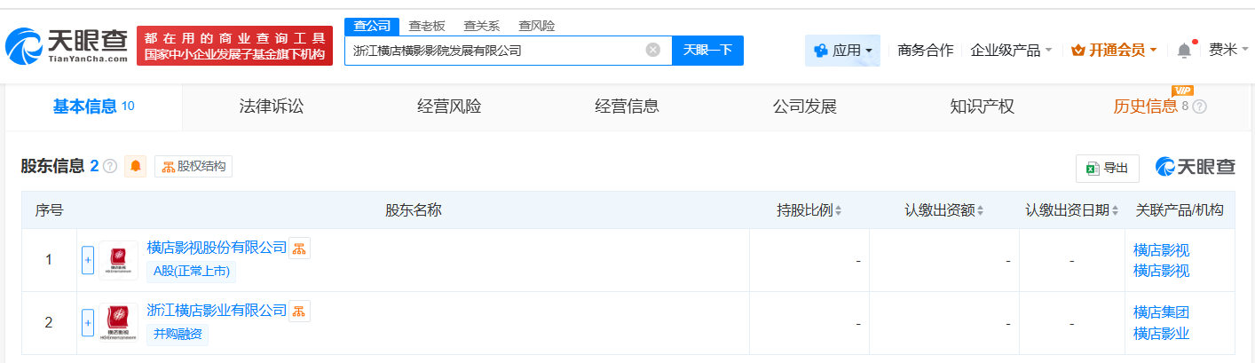The image size is (1255, 363).
Task: Click the notification bell in top bar
Action: [1184, 51]
